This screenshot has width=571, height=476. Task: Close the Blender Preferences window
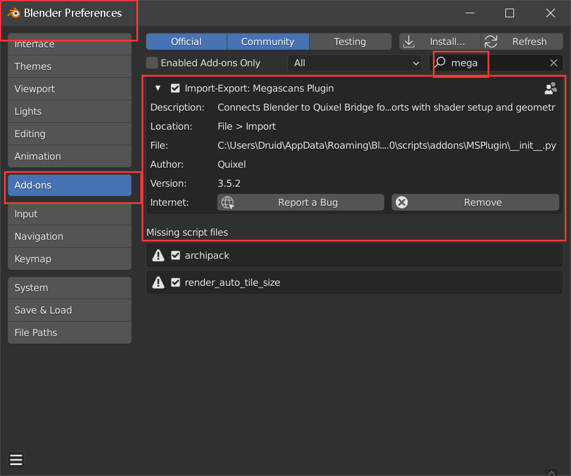tap(551, 13)
